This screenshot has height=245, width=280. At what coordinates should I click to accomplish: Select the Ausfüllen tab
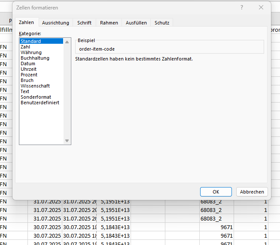[x=136, y=23]
